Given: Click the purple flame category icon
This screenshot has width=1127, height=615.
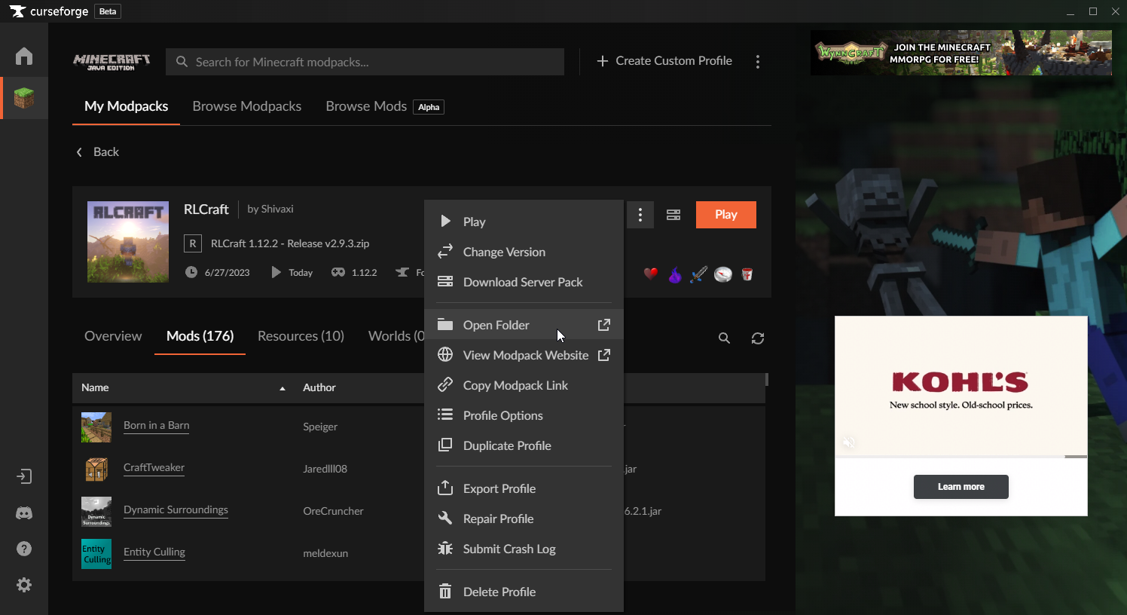Looking at the screenshot, I should pos(675,274).
